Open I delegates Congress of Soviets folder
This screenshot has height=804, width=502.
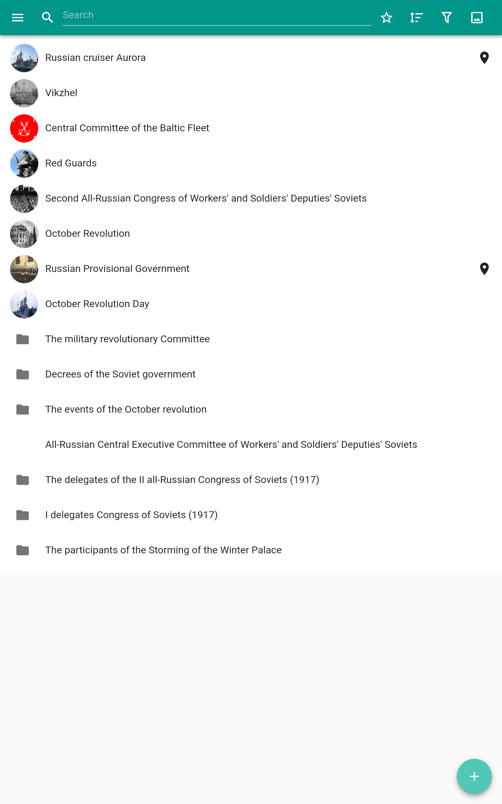(131, 515)
